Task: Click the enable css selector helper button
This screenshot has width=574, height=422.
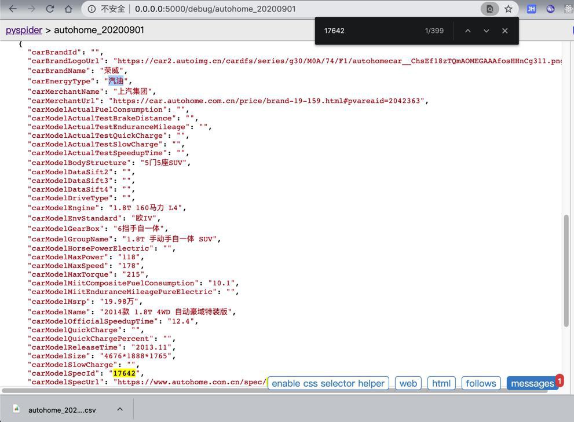Action: [x=328, y=383]
